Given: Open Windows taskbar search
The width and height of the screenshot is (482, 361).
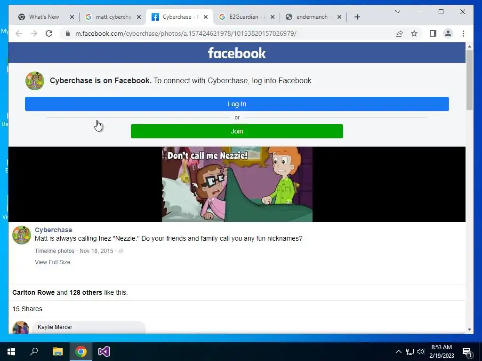Looking at the screenshot, I should tap(34, 352).
